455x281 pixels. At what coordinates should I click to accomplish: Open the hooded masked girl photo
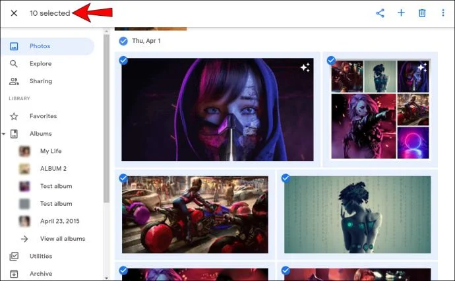(218, 109)
